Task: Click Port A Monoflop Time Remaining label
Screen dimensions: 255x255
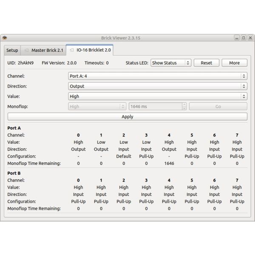Action: point(34,163)
